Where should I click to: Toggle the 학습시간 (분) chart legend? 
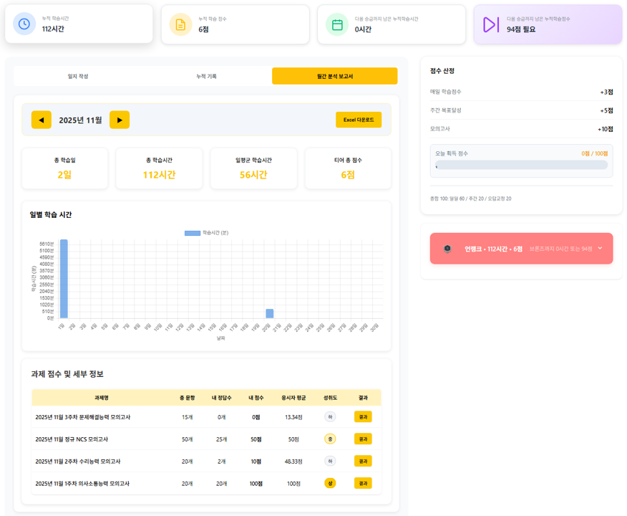[206, 233]
